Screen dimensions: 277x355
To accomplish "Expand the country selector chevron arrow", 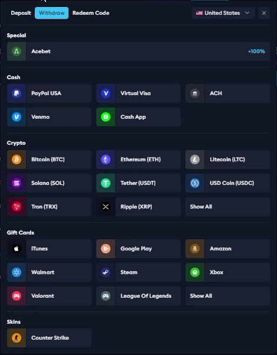I will (247, 13).
